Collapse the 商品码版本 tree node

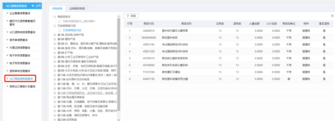point(55,17)
